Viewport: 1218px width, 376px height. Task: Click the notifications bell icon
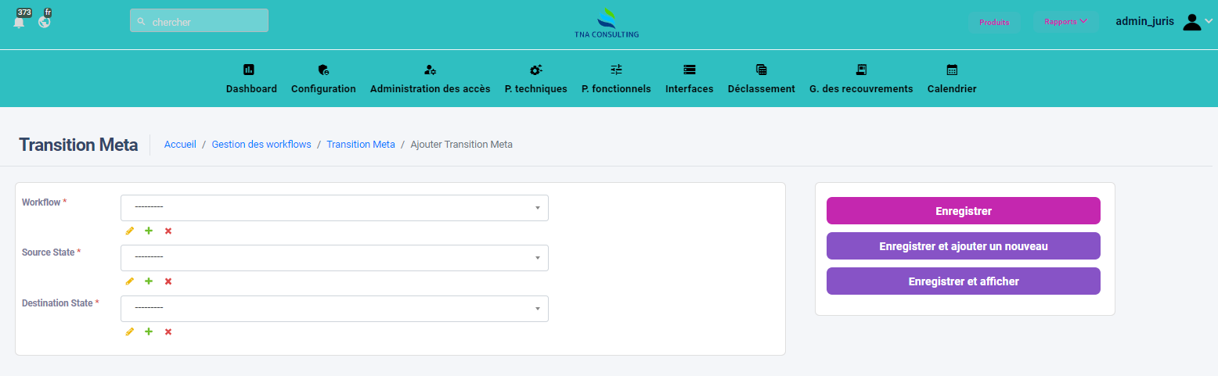19,22
